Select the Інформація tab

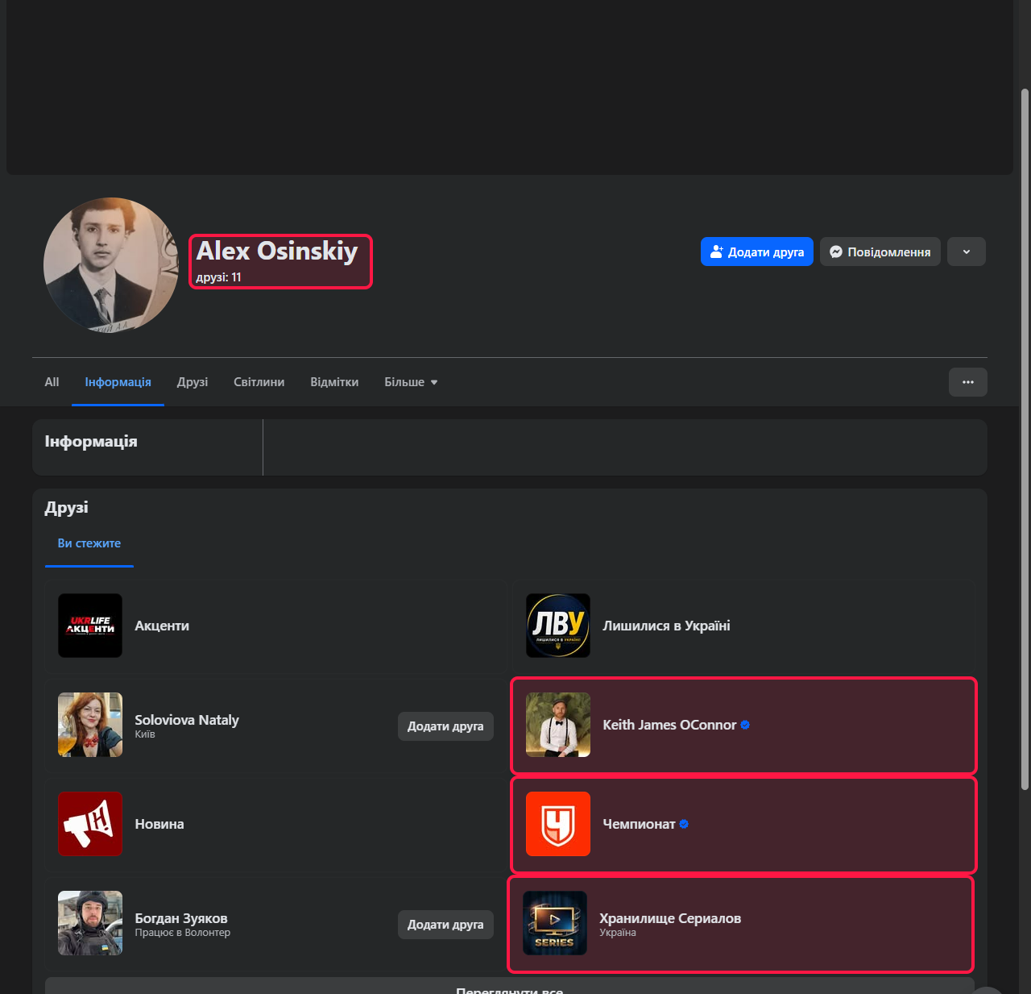(x=118, y=382)
